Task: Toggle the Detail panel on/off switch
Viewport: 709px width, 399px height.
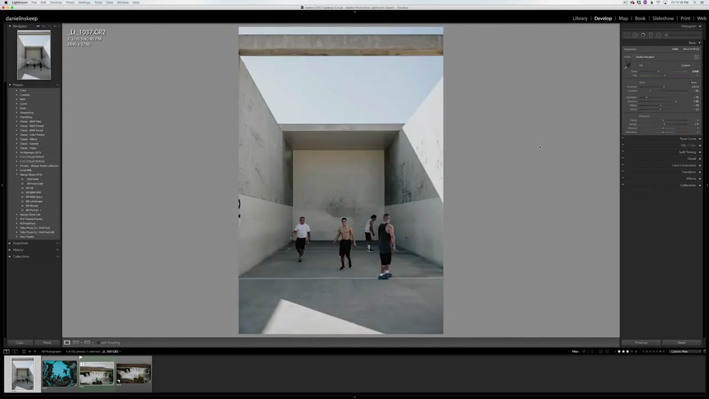Action: [x=623, y=159]
